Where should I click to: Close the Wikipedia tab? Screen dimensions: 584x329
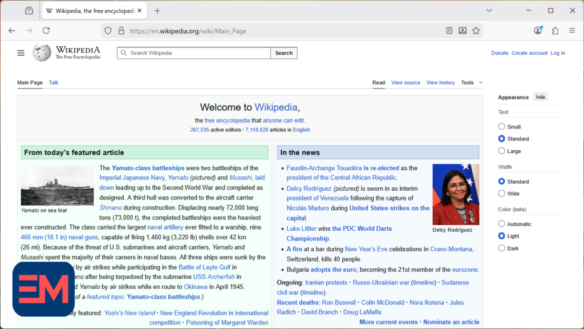point(140,11)
